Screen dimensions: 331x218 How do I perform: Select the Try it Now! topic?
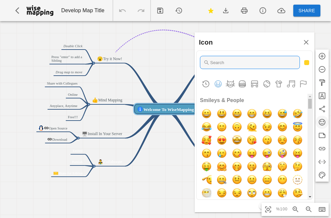[110, 59]
